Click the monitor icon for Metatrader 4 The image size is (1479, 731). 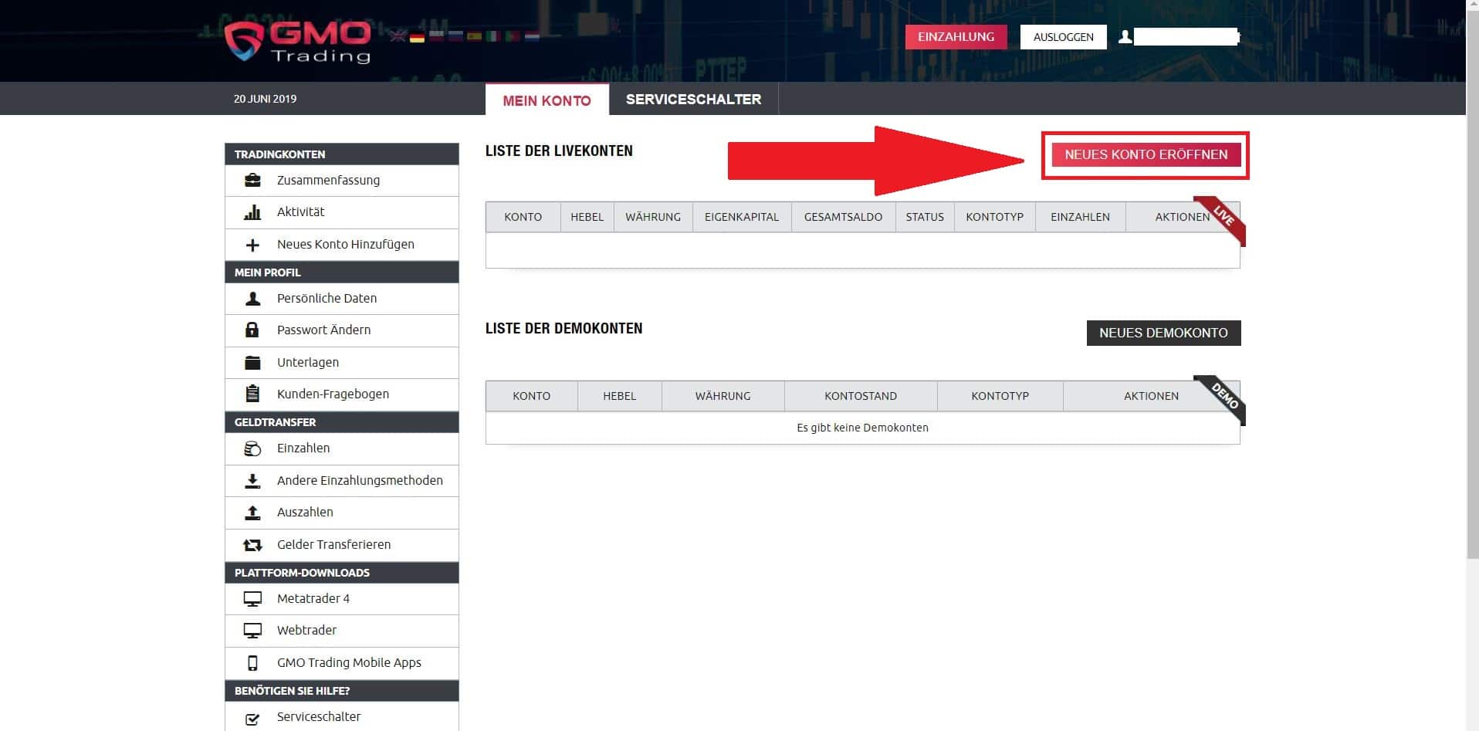point(252,599)
